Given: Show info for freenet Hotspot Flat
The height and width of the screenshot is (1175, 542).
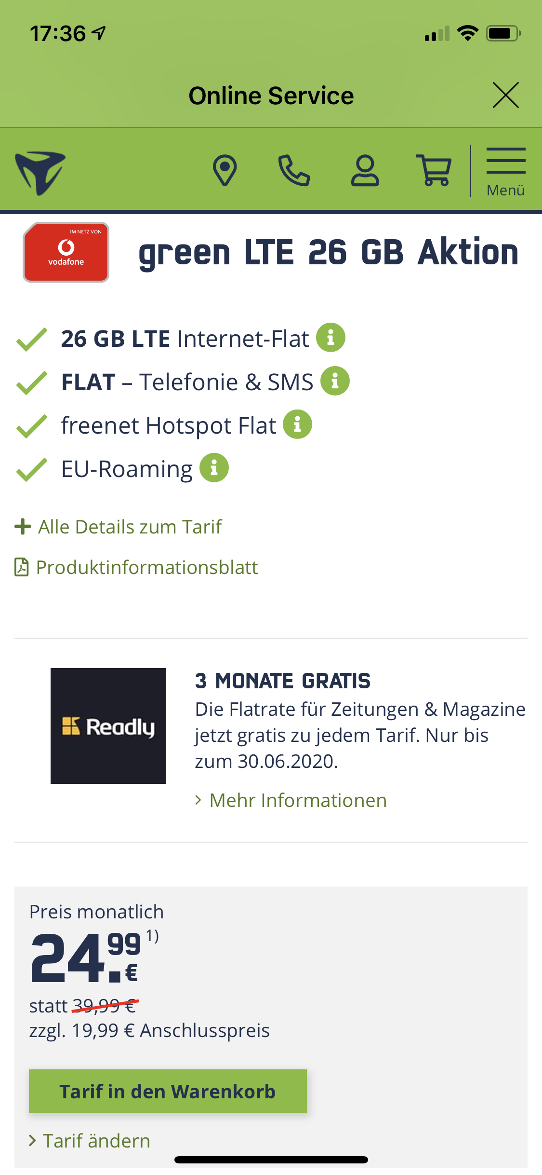Looking at the screenshot, I should click(x=297, y=424).
